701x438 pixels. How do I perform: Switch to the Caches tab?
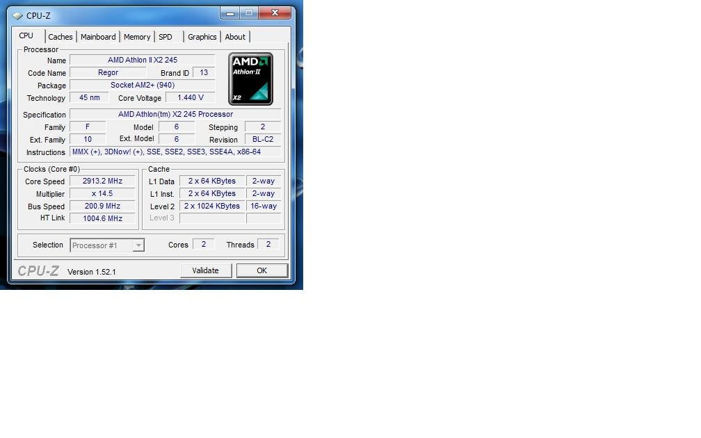pos(61,37)
